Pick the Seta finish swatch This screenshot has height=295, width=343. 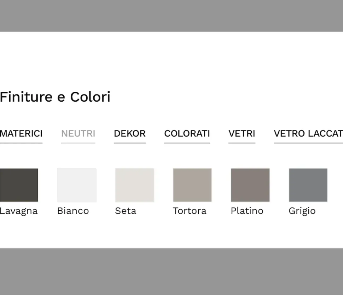click(x=134, y=185)
